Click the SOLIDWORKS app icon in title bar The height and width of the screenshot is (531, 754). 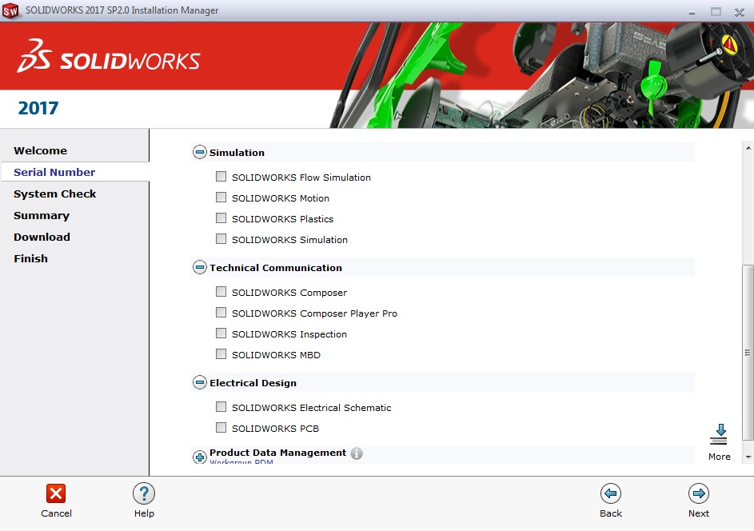point(10,10)
